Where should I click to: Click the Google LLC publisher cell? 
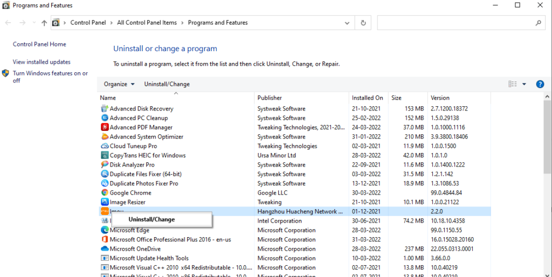(x=272, y=192)
